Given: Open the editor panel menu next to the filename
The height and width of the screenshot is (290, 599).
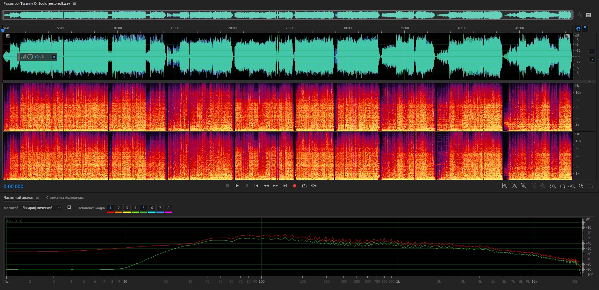Looking at the screenshot, I should pos(75,4).
